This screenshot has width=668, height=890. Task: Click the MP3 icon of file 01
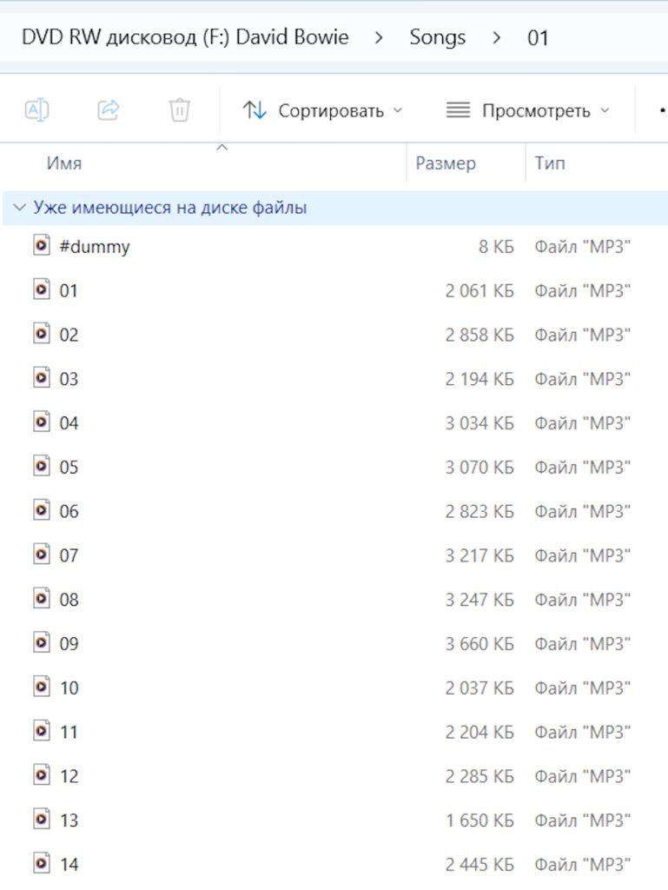42,289
